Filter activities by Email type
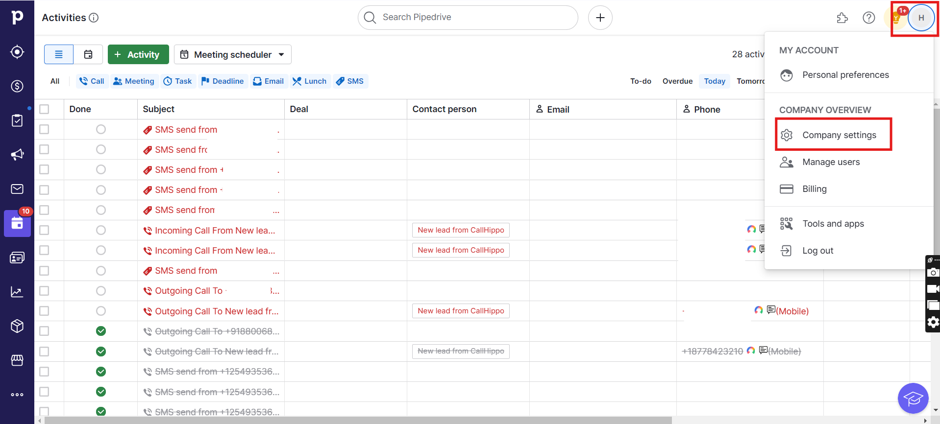 click(x=269, y=81)
